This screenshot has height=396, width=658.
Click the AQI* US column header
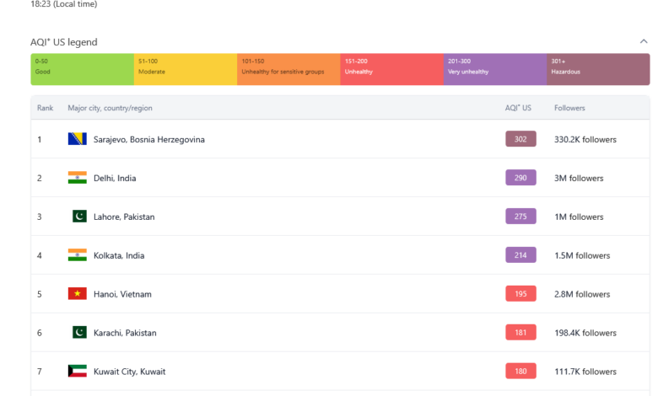point(518,108)
